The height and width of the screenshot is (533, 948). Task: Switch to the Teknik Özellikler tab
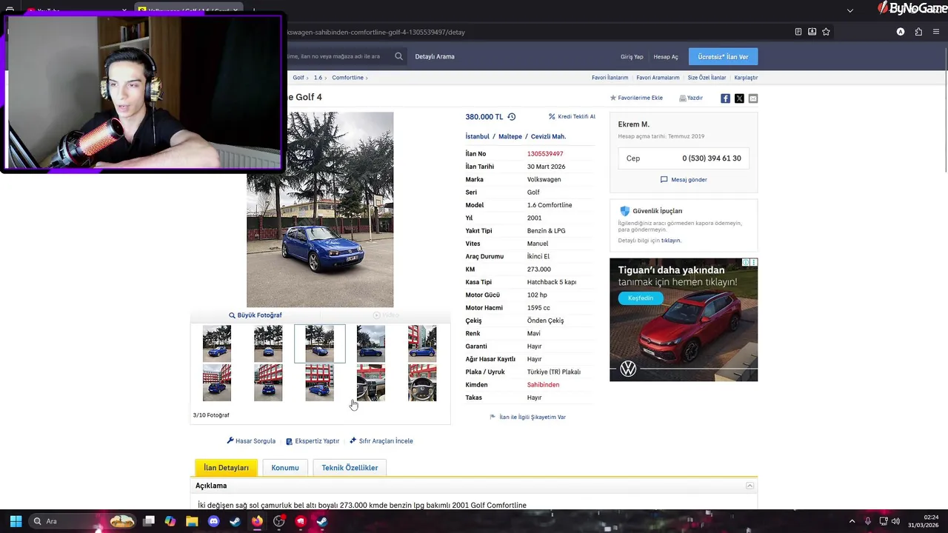(350, 468)
